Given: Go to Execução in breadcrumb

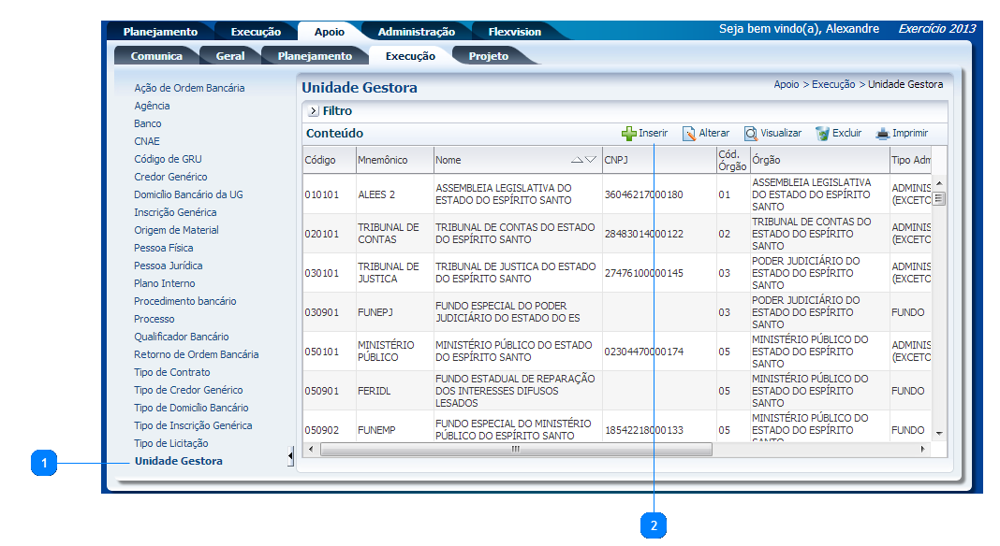Looking at the screenshot, I should [832, 84].
